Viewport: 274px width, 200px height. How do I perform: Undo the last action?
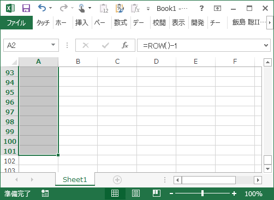[x=42, y=8]
